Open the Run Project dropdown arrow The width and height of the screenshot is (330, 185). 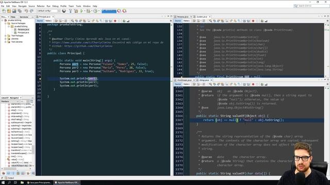(x=85, y=11)
